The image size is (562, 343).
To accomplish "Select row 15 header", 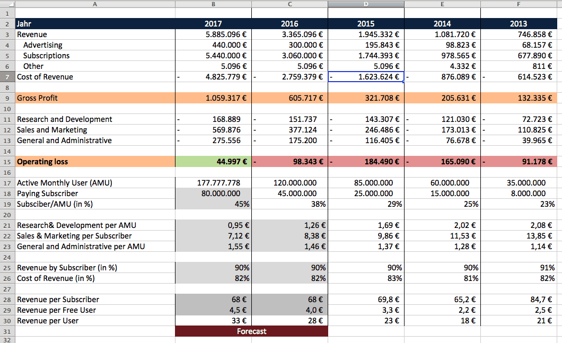I will [x=7, y=162].
